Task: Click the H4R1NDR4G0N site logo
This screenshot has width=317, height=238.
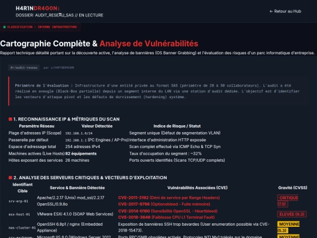Action: click(x=38, y=8)
